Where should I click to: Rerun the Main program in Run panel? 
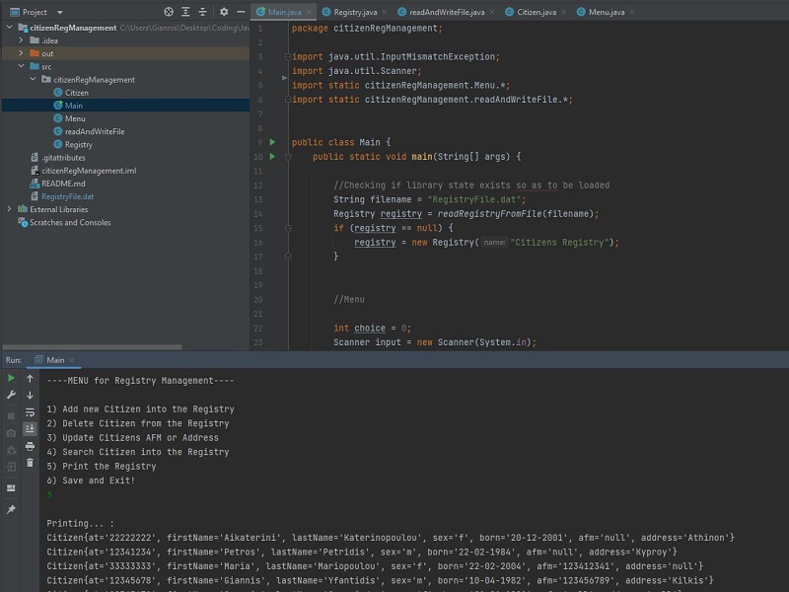pyautogui.click(x=11, y=378)
